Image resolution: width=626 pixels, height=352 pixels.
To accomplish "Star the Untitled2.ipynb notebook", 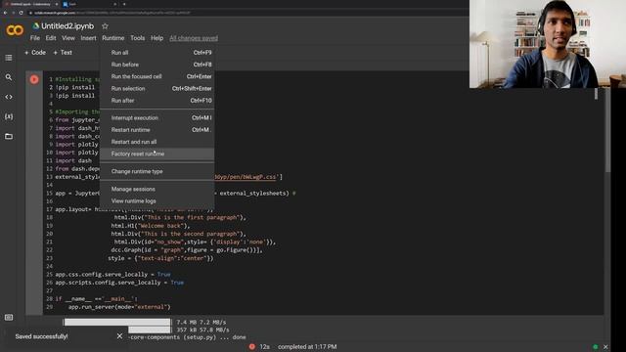I will click(x=105, y=26).
